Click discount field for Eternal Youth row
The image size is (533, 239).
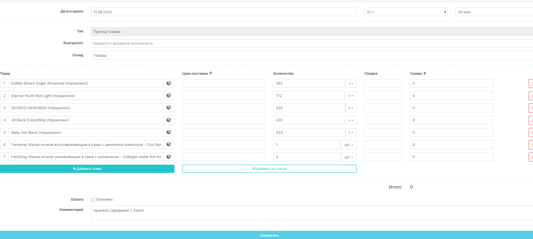(x=383, y=95)
